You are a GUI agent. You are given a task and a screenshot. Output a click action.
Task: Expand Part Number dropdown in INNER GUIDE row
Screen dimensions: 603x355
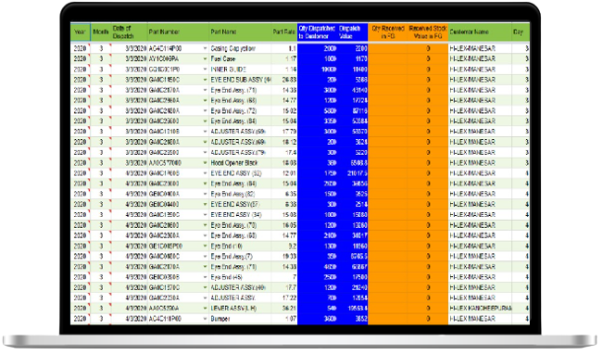pos(205,70)
